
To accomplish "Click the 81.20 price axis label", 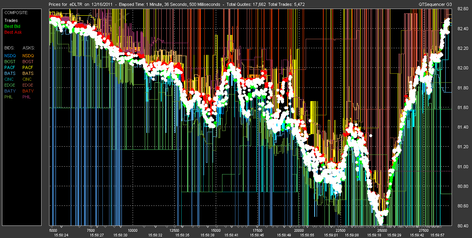I will click(x=463, y=147).
